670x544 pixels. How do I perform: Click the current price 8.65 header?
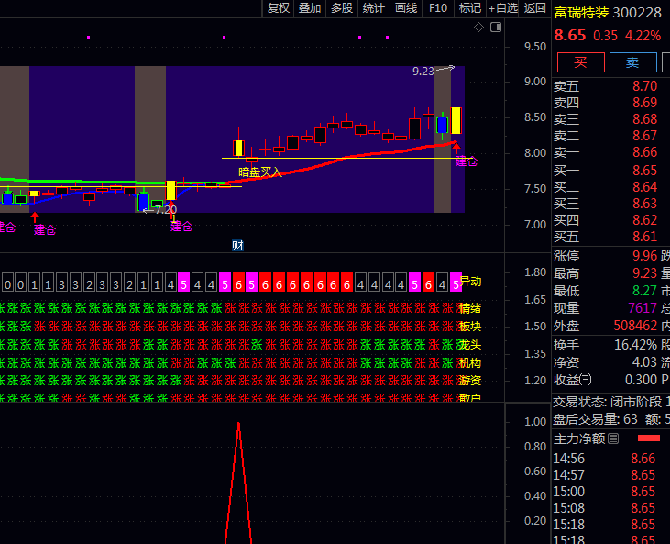point(570,35)
